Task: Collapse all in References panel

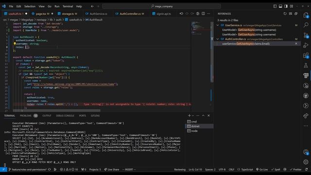Action: pos(296,14)
